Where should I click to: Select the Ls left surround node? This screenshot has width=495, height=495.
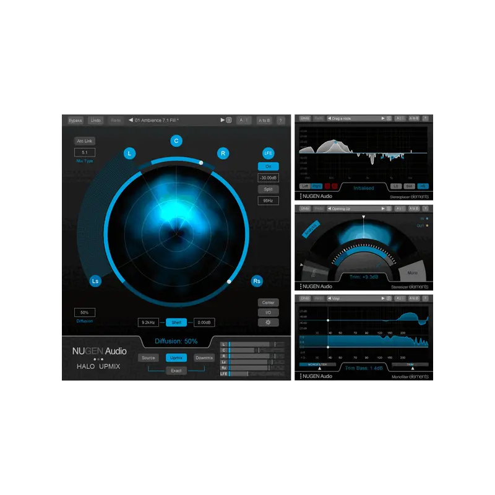click(95, 281)
